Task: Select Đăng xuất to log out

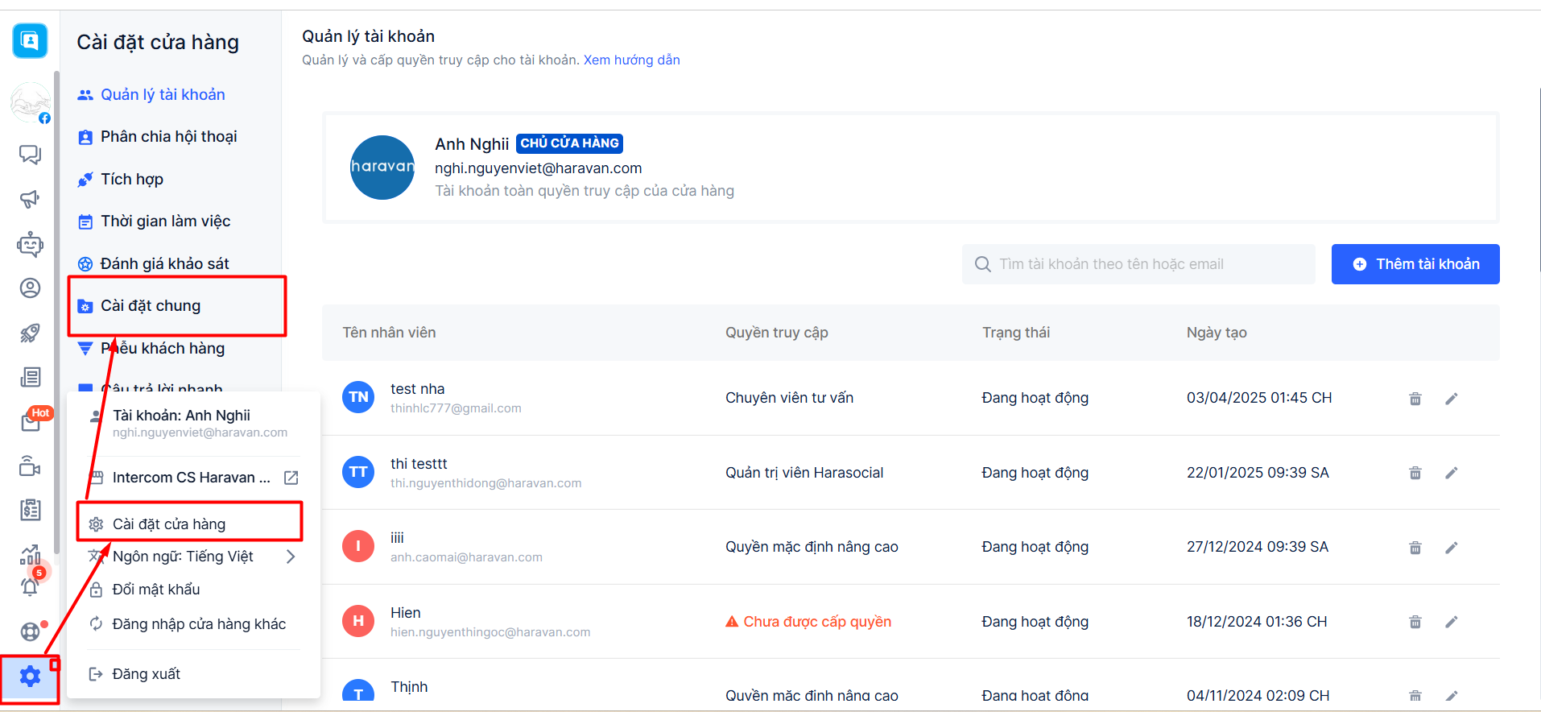Action: coord(146,674)
